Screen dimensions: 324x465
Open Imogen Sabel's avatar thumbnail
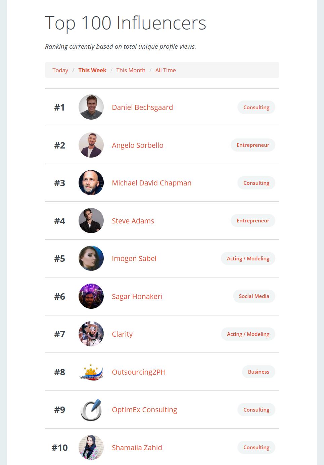click(91, 258)
